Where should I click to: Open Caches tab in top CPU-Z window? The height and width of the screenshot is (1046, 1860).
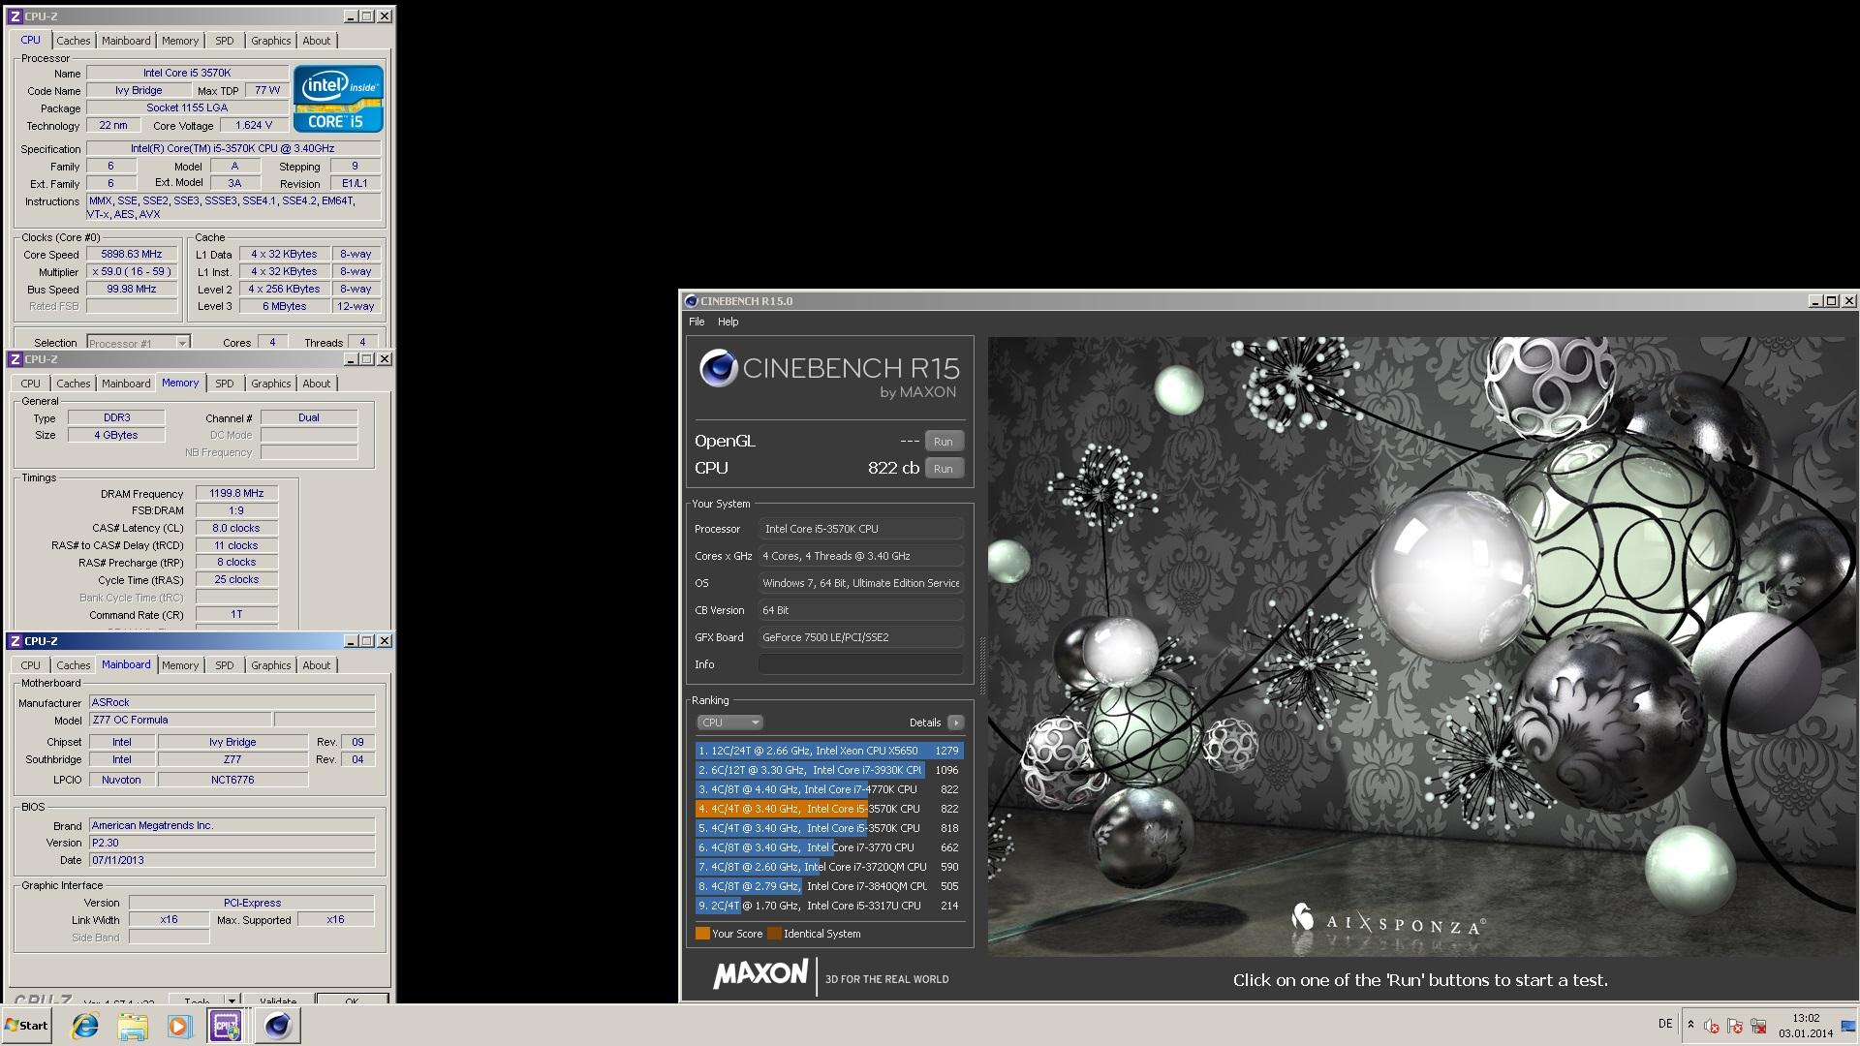pyautogui.click(x=73, y=41)
